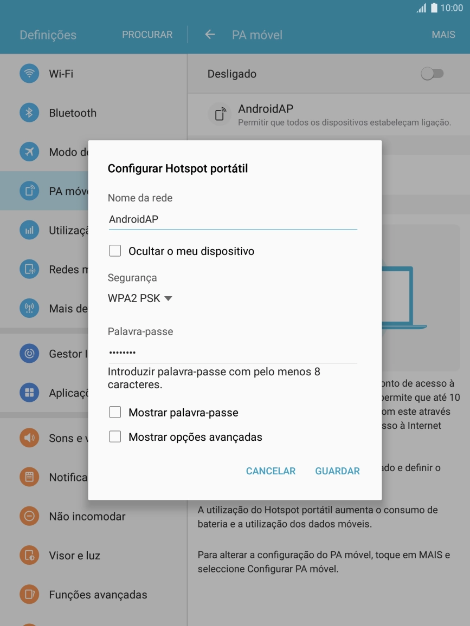
Task: Open the MAIS overflow menu
Action: point(443,35)
